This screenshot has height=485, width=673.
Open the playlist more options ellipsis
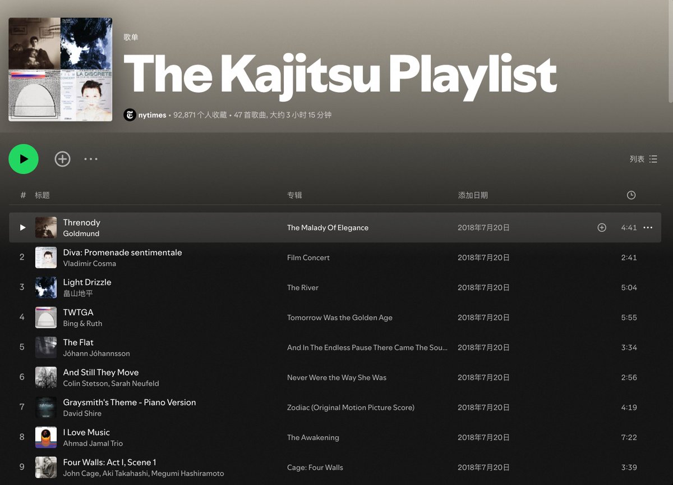[91, 159]
